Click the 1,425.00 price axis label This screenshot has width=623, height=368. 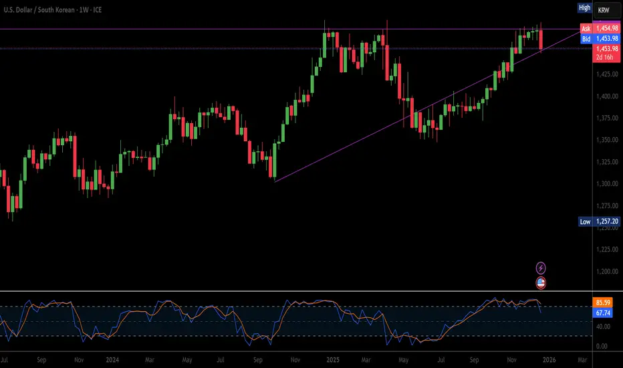(x=607, y=74)
